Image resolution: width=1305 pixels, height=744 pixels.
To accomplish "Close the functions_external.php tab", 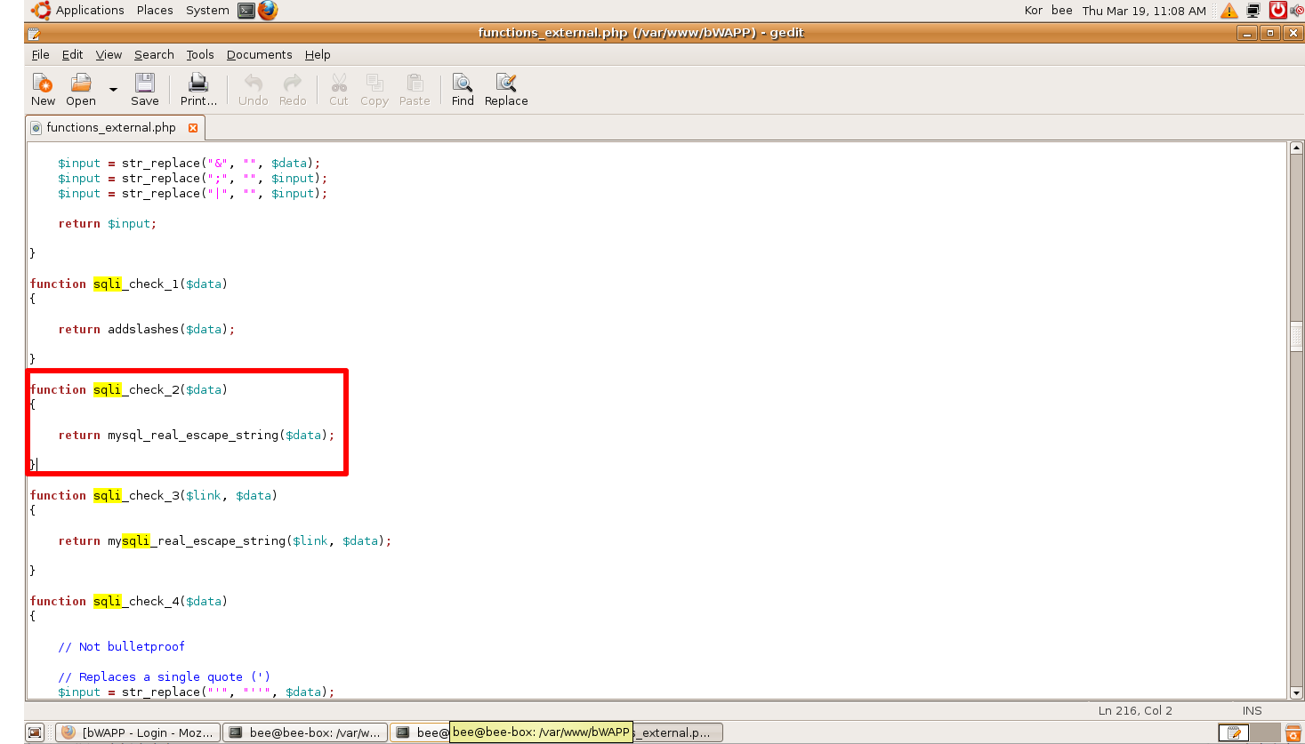I will [193, 128].
